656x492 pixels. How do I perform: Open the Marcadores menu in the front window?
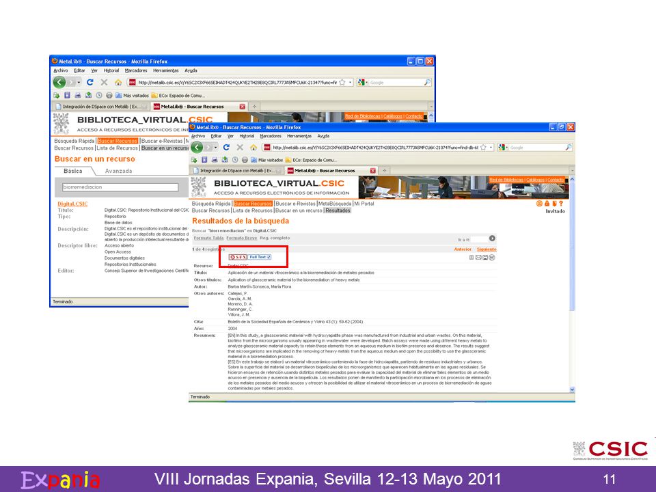tap(271, 136)
